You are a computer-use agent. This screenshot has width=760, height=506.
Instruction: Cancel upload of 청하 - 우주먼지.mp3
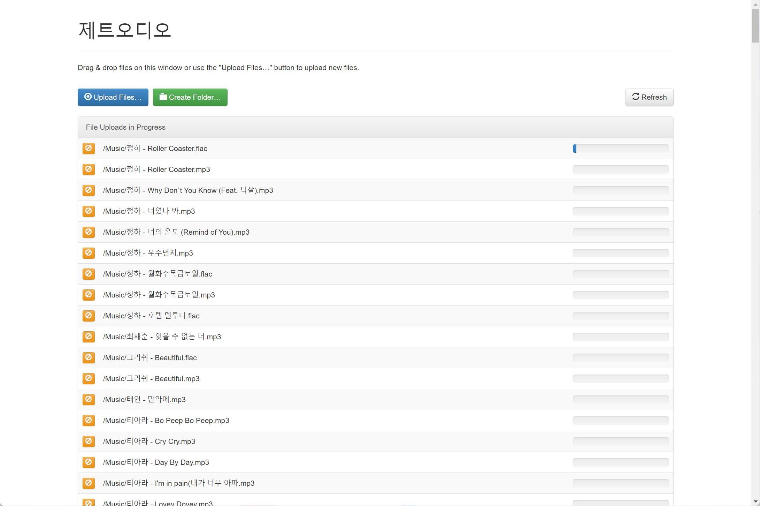pos(89,253)
